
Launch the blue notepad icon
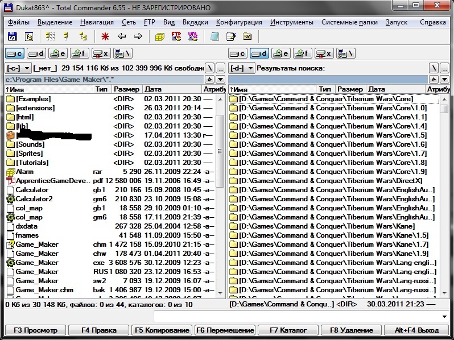(214, 36)
